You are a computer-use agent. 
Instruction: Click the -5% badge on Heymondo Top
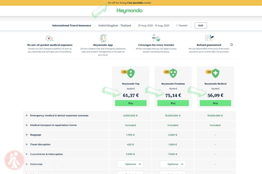coord(124,72)
